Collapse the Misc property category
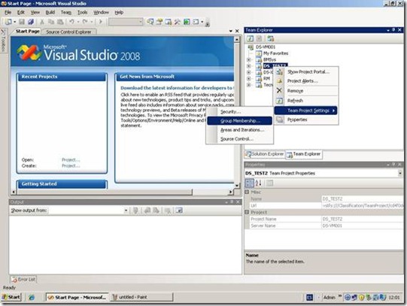The height and width of the screenshot is (306, 407). [247, 192]
